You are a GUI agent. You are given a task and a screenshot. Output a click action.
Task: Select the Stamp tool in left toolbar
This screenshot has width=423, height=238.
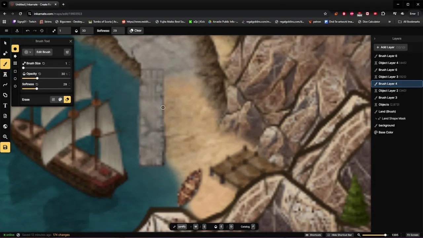tap(5, 53)
